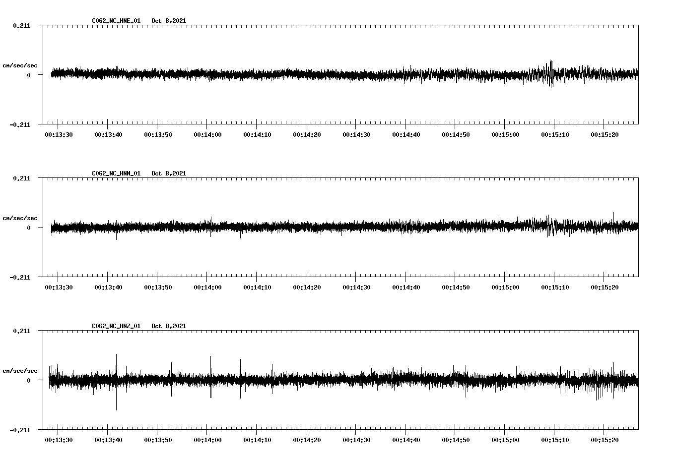Pick time label 00:13:40 under HNN plot
Screen dimensions: 674x458
(x=108, y=287)
